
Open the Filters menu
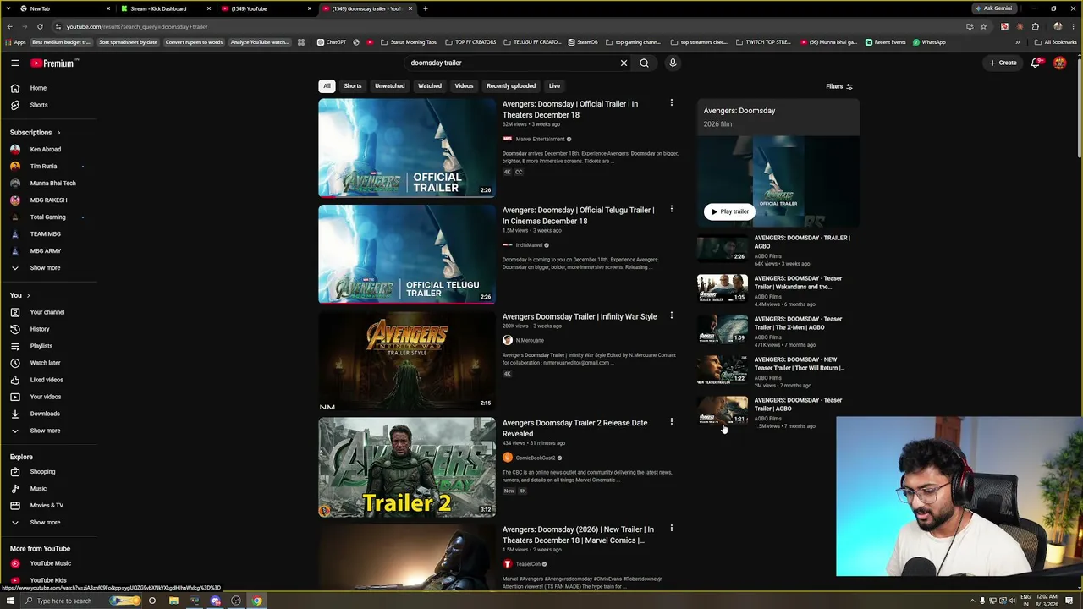(839, 86)
